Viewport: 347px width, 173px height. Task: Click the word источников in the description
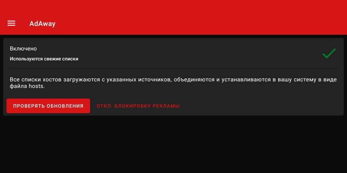[155, 80]
